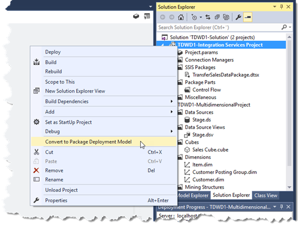Choose Build from context menu
The width and height of the screenshot is (300, 230).
point(104,62)
